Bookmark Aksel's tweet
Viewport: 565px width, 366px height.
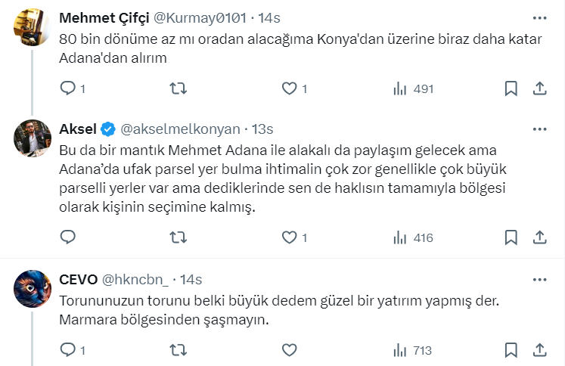click(511, 237)
